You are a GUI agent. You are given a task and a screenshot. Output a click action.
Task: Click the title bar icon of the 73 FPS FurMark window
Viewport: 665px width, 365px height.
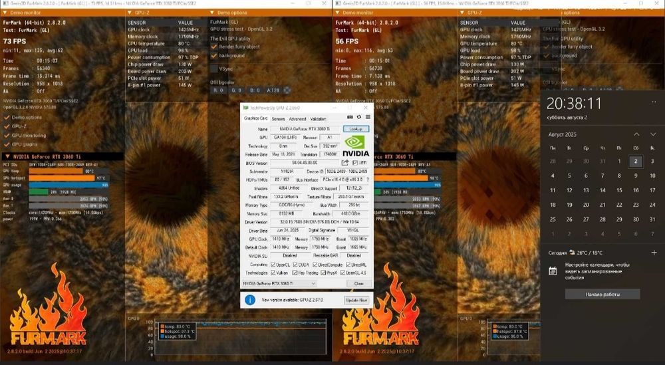point(5,3)
